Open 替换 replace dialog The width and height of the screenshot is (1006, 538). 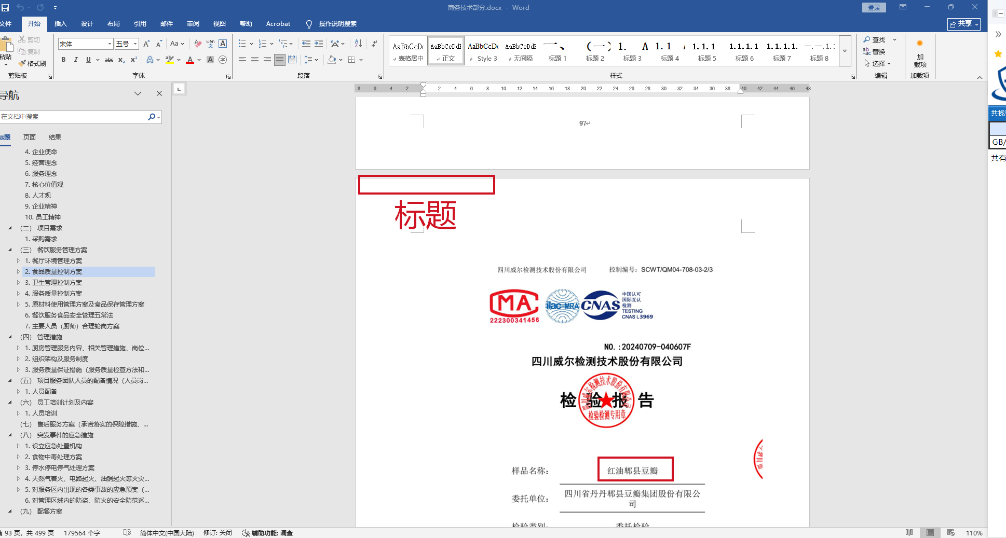[x=875, y=51]
